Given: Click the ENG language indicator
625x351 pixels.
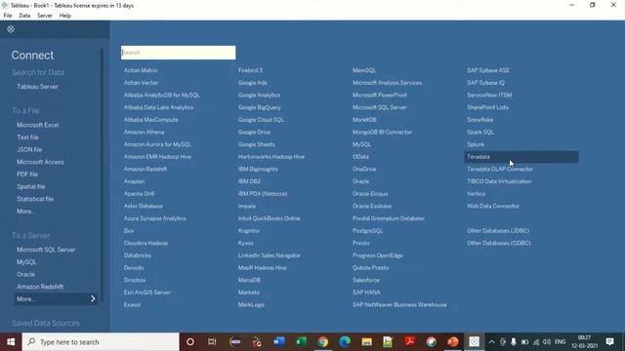Looking at the screenshot, I should coord(560,342).
